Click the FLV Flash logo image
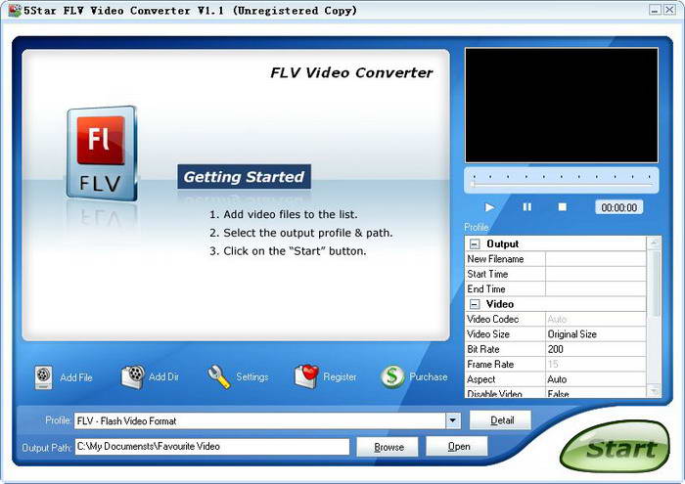The width and height of the screenshot is (685, 484). coord(102,154)
